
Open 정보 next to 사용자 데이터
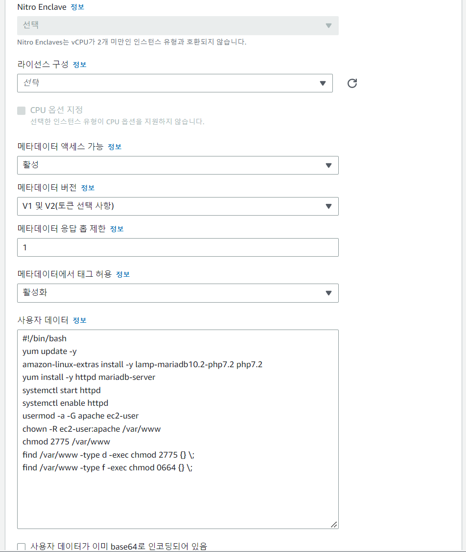tap(79, 319)
